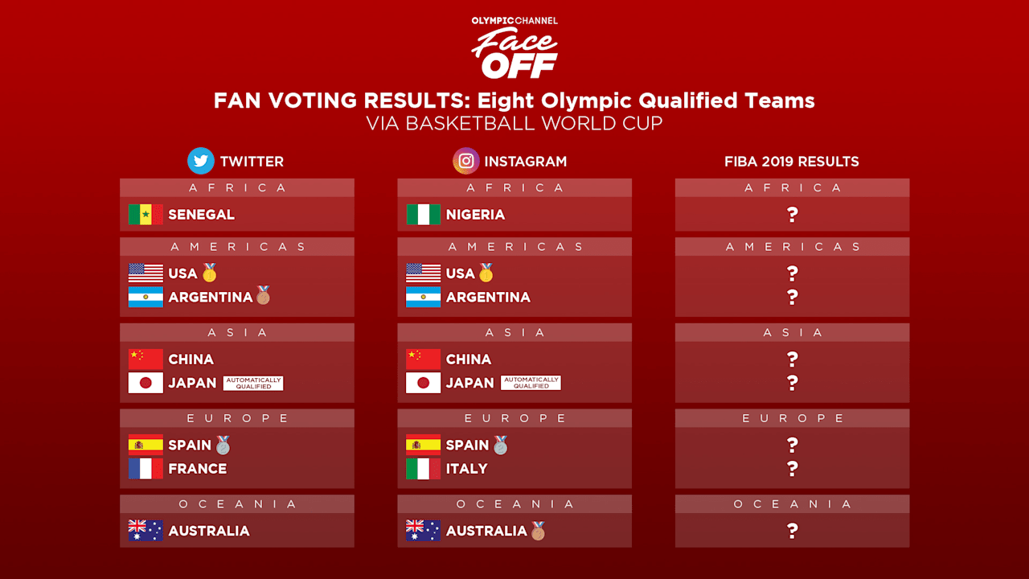Screen dimensions: 1029x579
Task: Click the Automatically Qualified badge beside Twitter Japan
Action: 253,384
